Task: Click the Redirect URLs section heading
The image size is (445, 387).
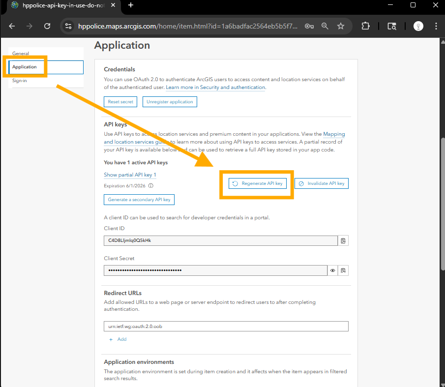Action: 122,293
